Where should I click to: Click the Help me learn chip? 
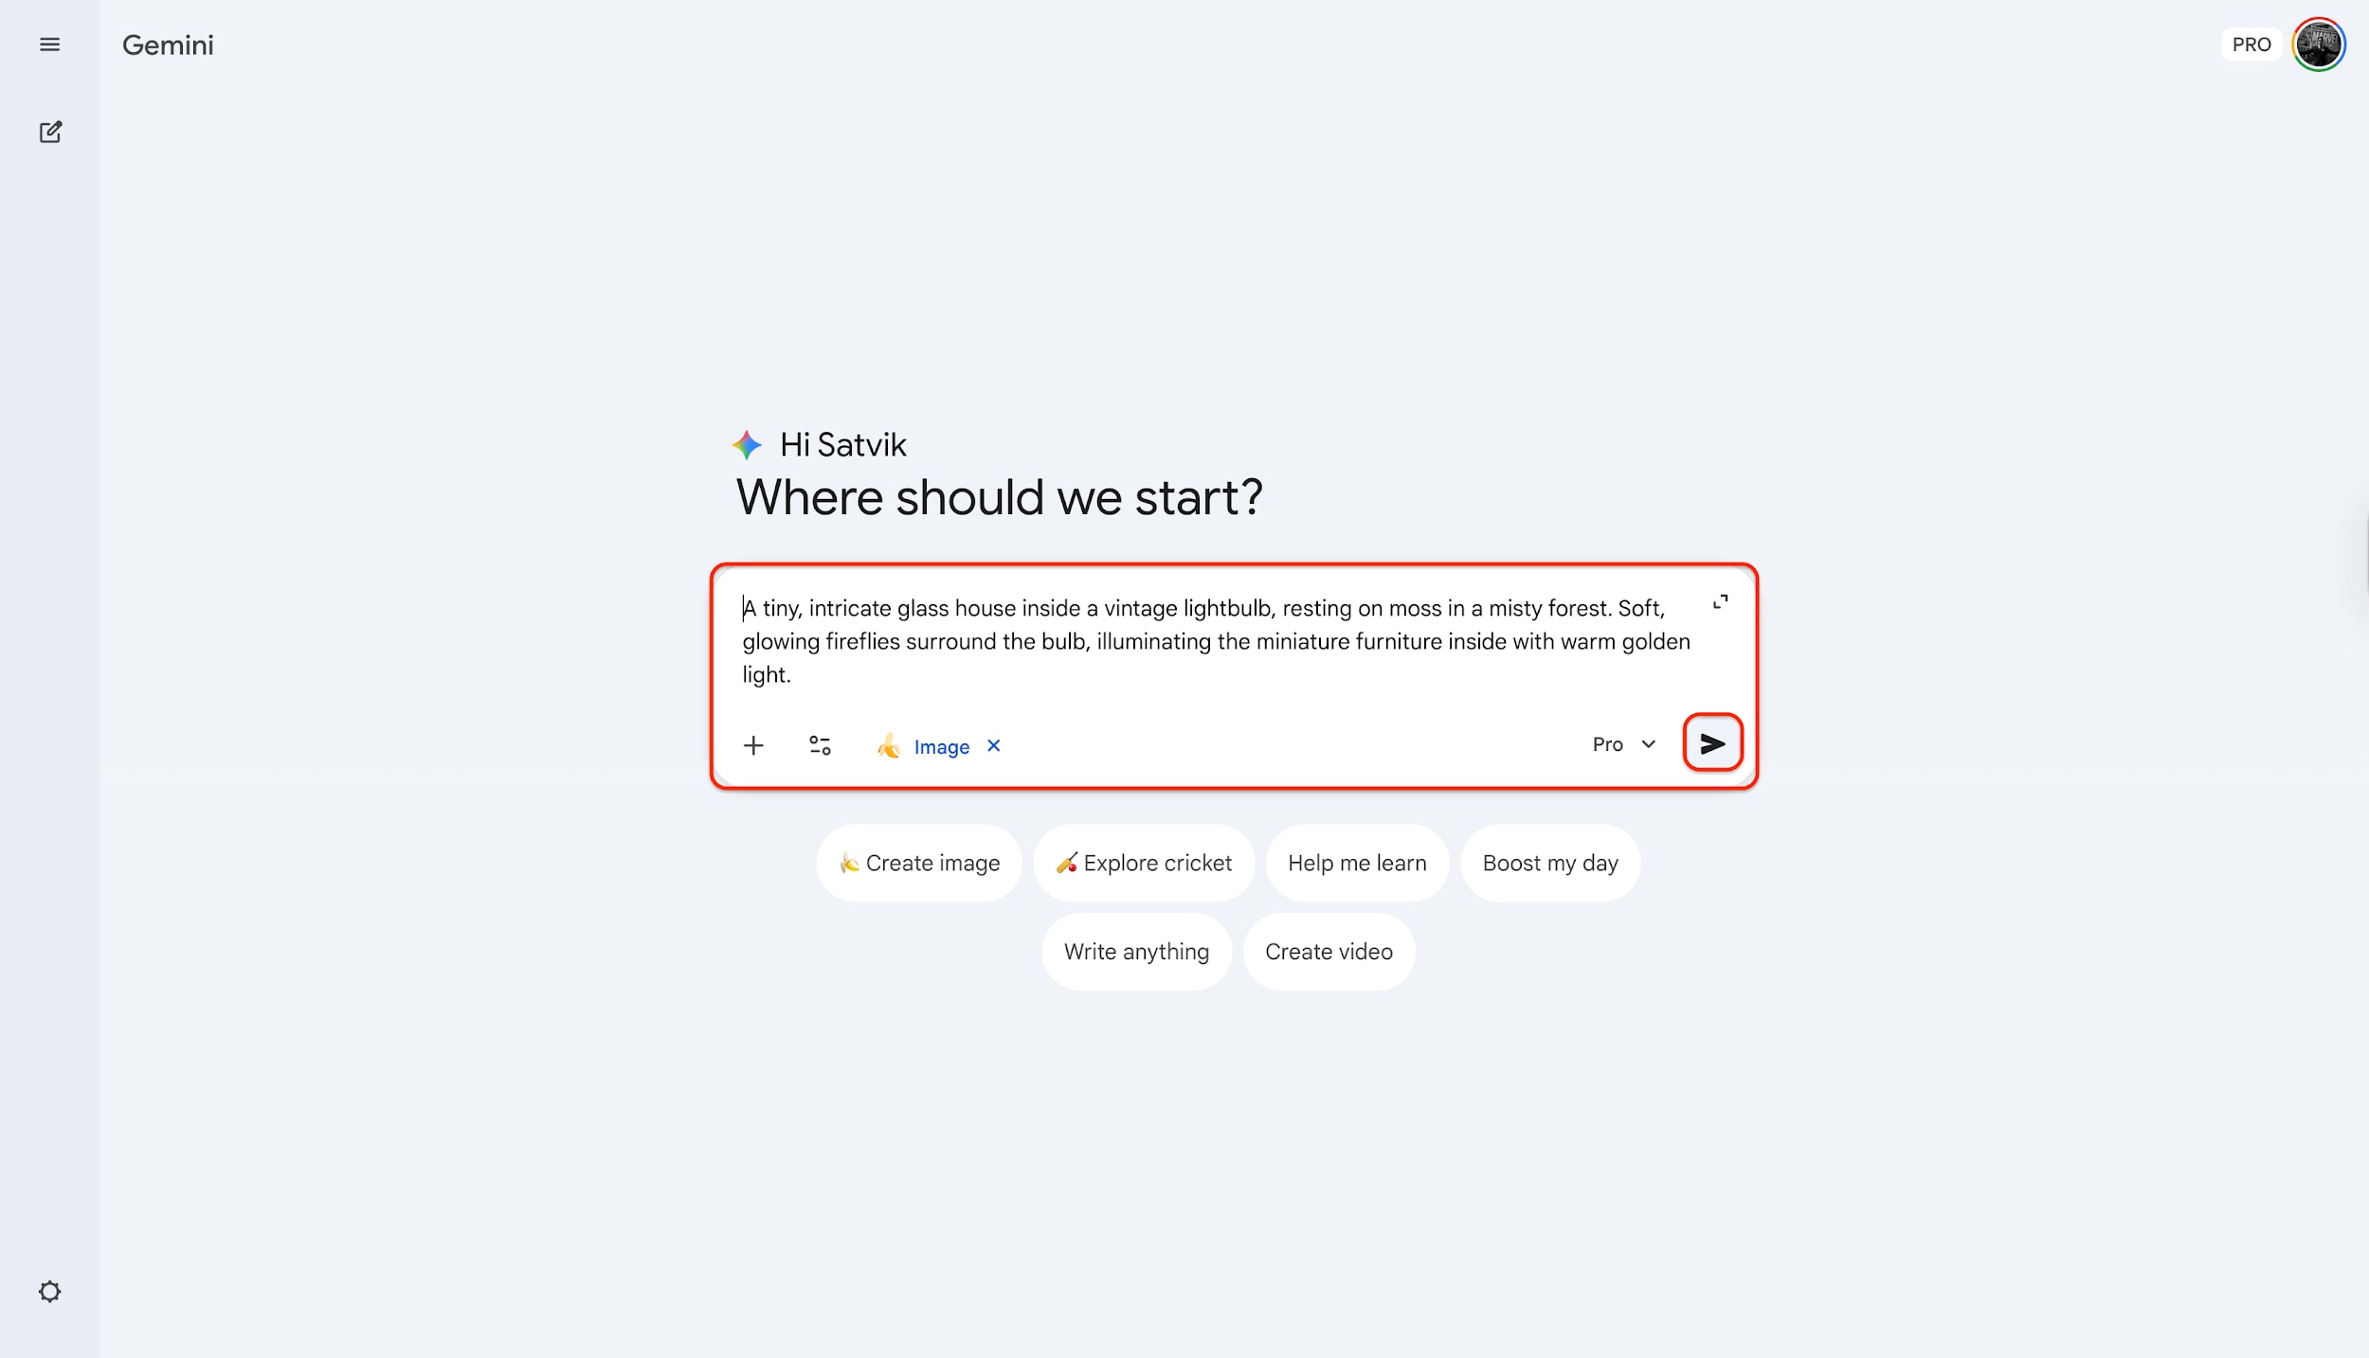1357,863
